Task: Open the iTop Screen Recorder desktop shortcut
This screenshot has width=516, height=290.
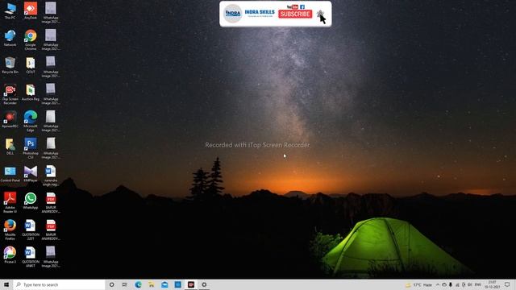Action: [10, 94]
